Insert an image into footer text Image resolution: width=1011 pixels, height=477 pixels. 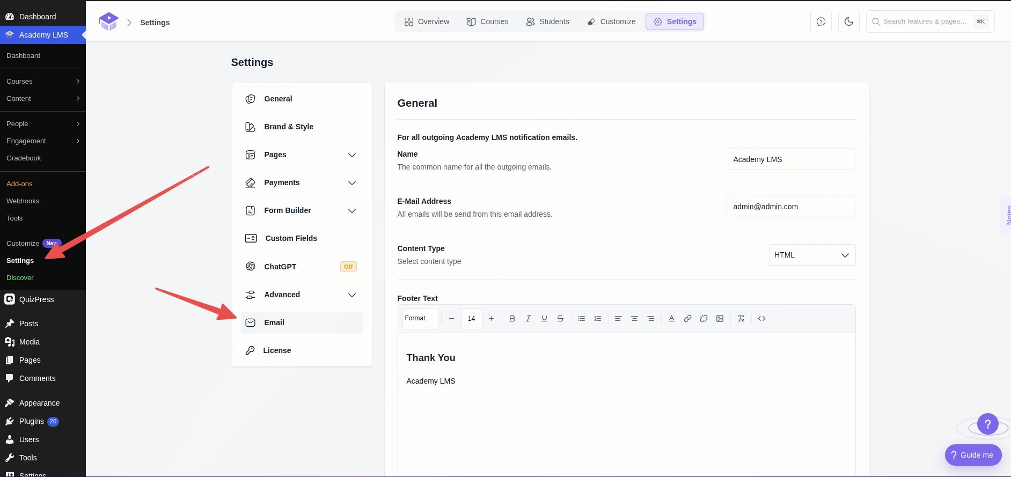(x=720, y=319)
